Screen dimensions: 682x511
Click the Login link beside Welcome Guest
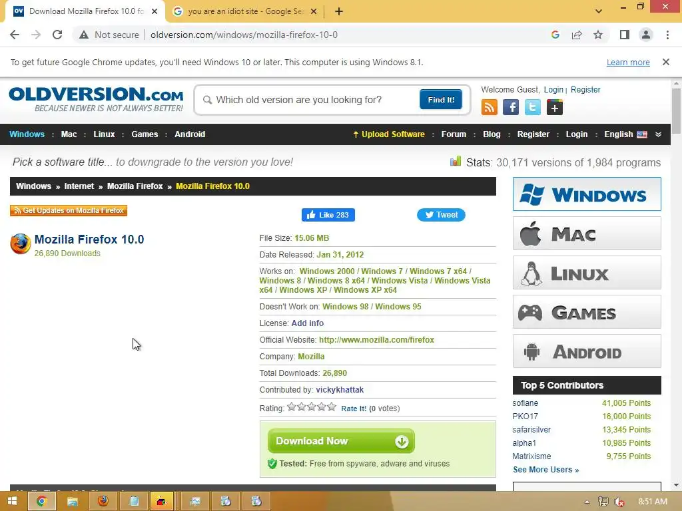[553, 90]
